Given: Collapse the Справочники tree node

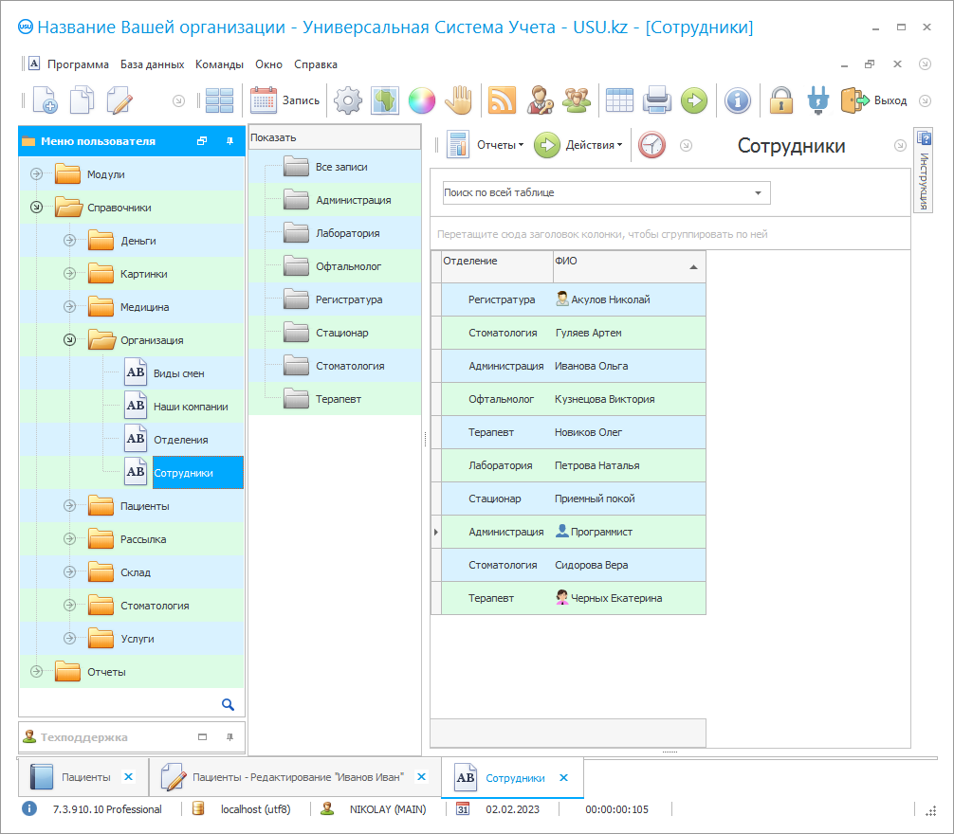Looking at the screenshot, I should click(36, 208).
